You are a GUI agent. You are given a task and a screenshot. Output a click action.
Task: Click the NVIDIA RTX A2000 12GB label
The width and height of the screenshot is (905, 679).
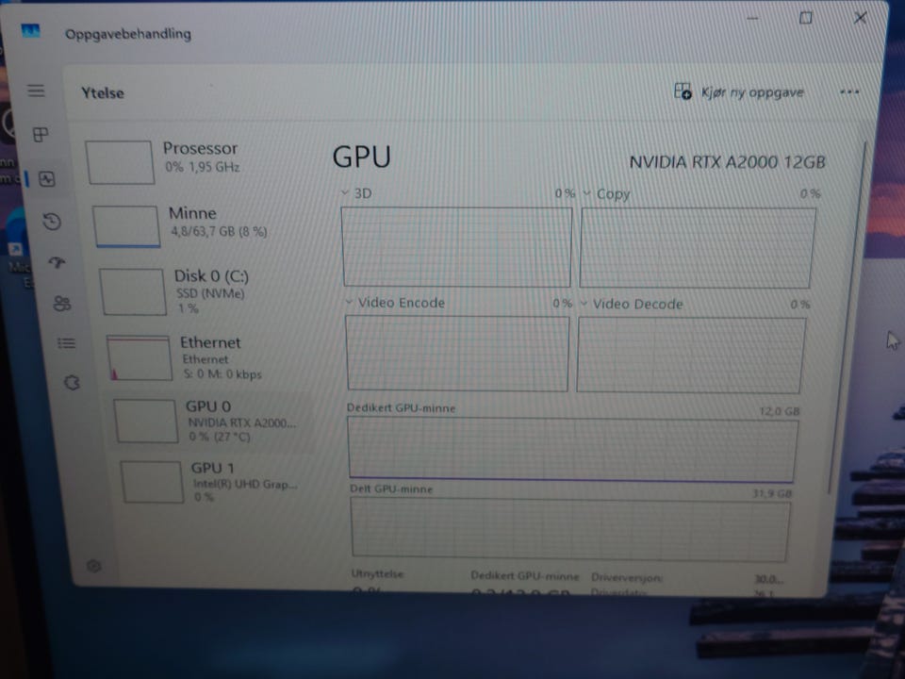tap(727, 162)
